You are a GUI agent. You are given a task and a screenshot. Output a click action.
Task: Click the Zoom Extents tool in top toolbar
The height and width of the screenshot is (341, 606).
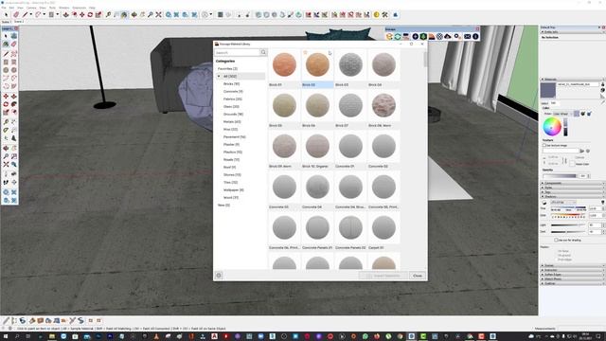coord(158,15)
